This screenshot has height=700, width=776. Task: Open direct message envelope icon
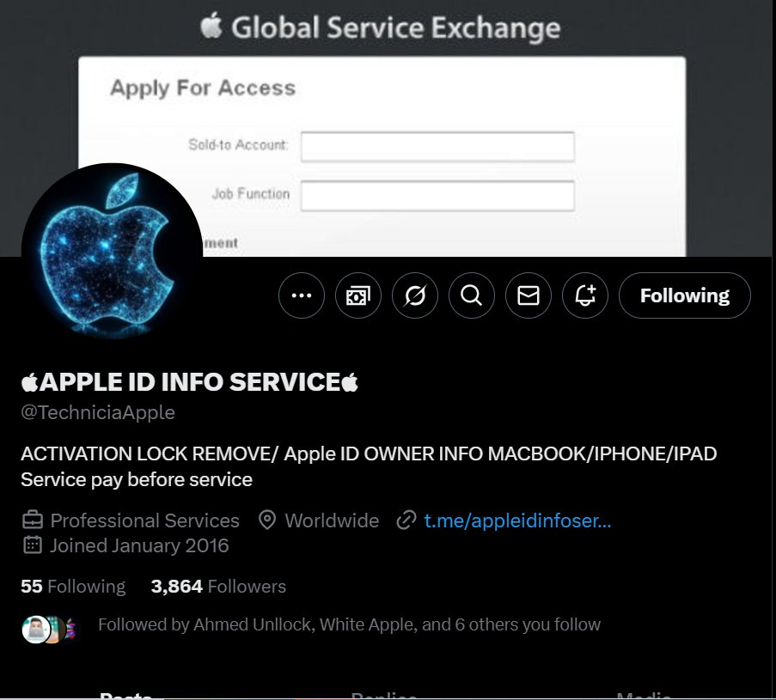(x=528, y=295)
